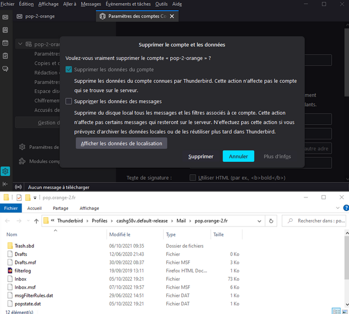Select the filterlog Firefox HTML file icon
The image size is (349, 314).
click(x=10, y=270)
